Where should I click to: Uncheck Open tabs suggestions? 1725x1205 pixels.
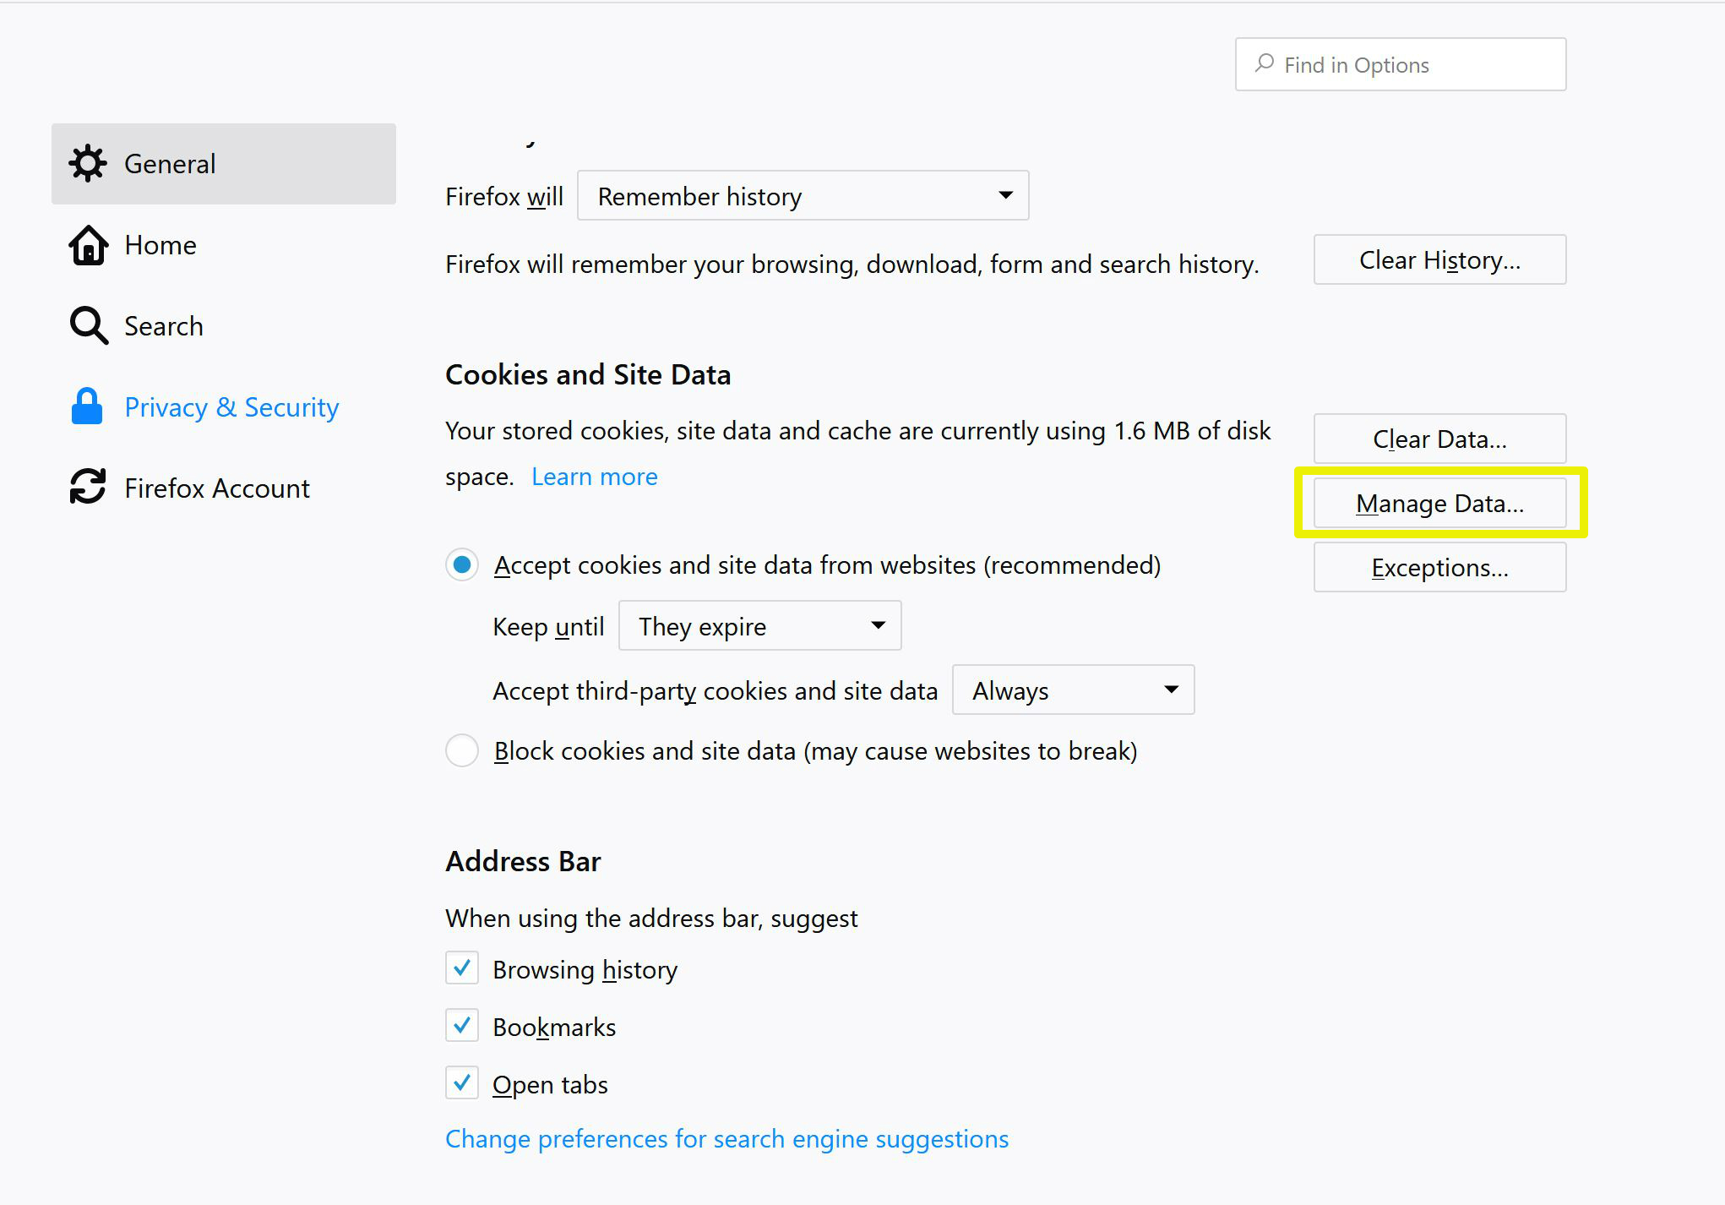pos(462,1082)
